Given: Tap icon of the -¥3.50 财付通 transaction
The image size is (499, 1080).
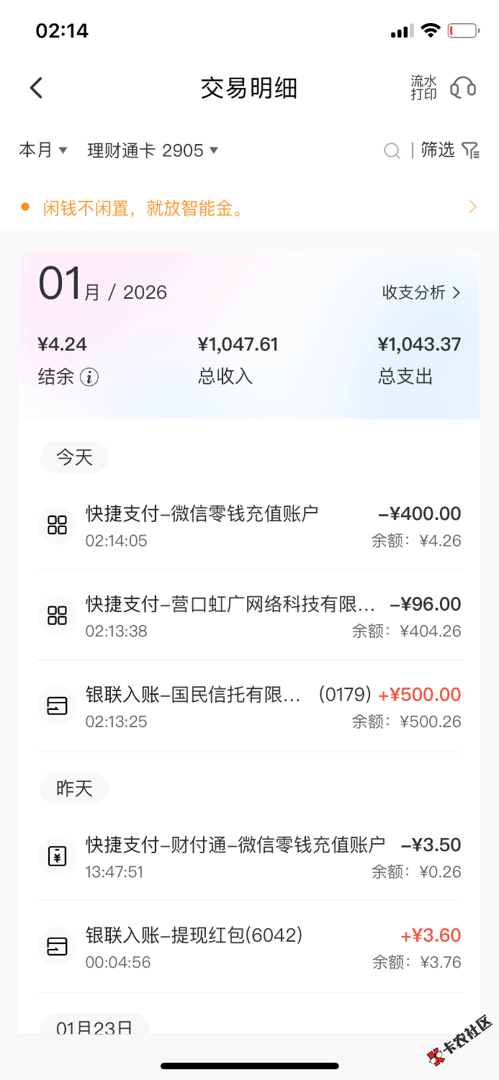Looking at the screenshot, I should coord(57,856).
